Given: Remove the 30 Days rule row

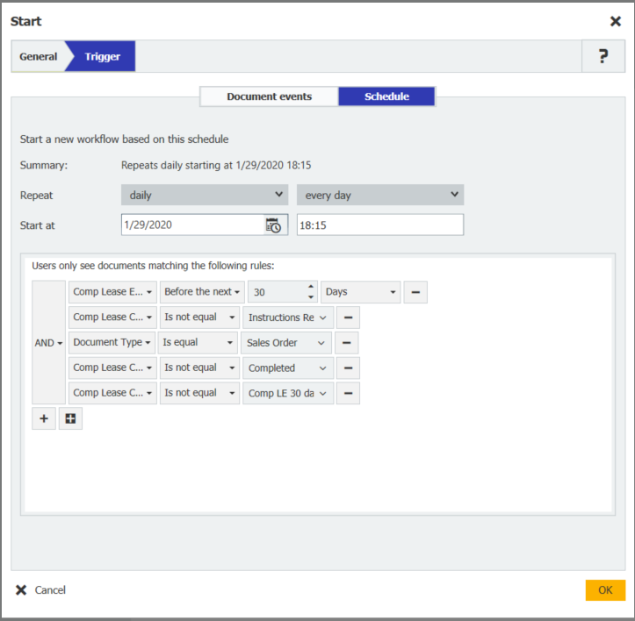Looking at the screenshot, I should (x=415, y=292).
